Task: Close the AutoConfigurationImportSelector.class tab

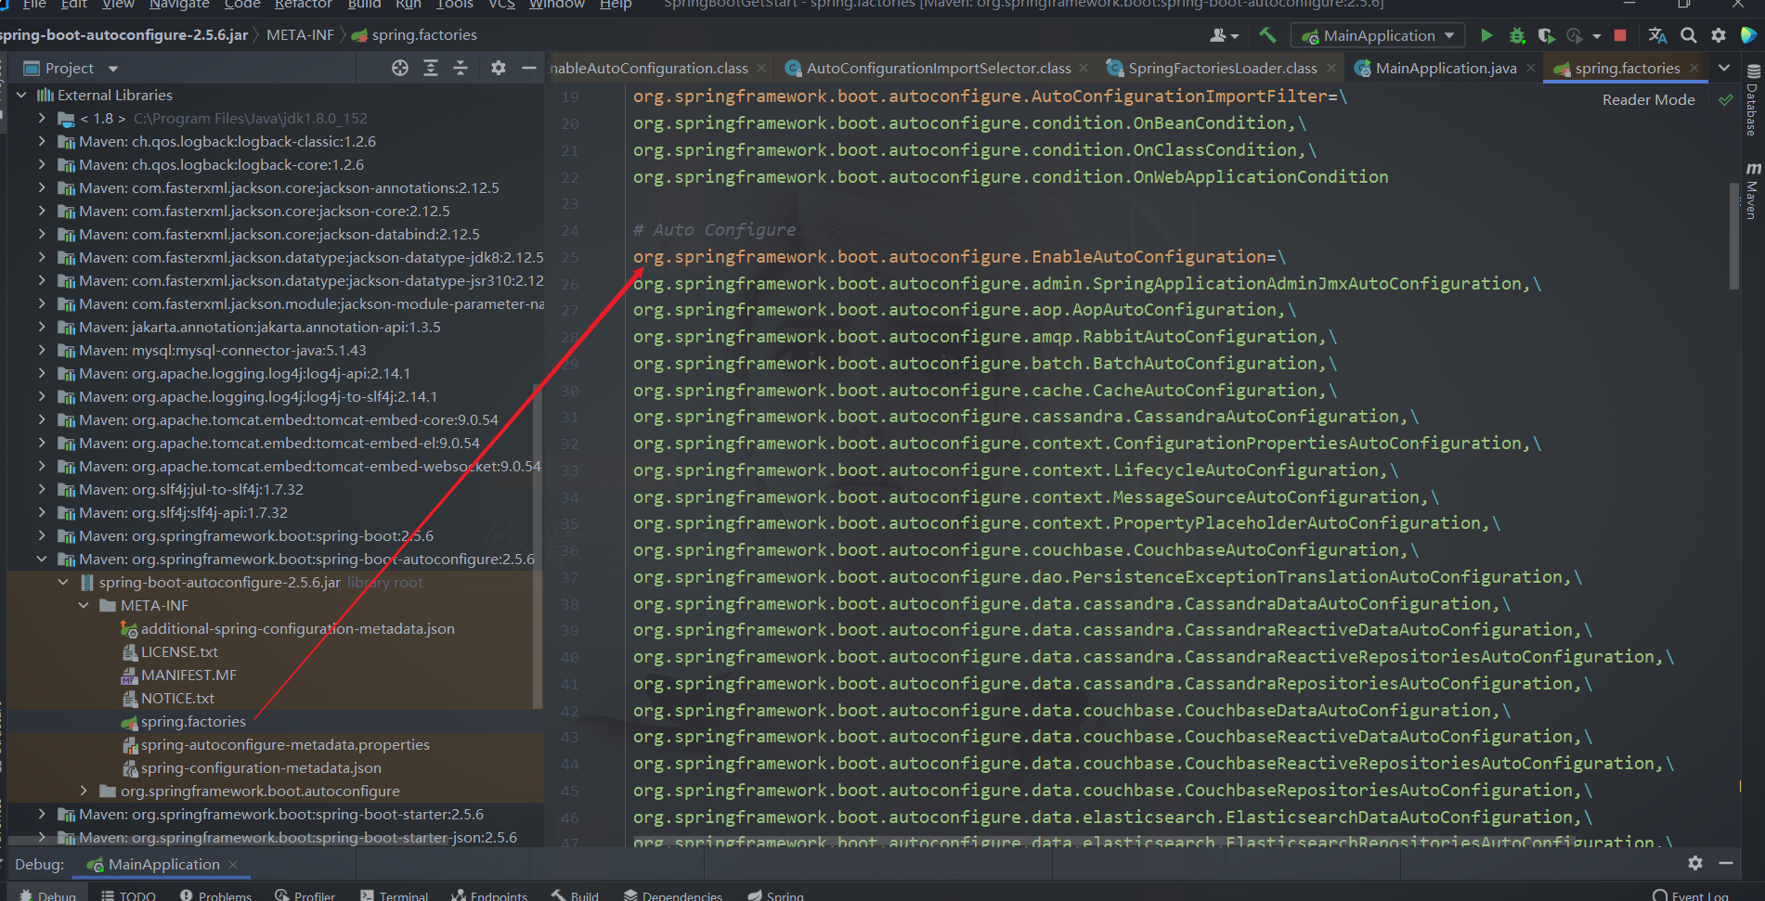Action: click(x=1085, y=68)
